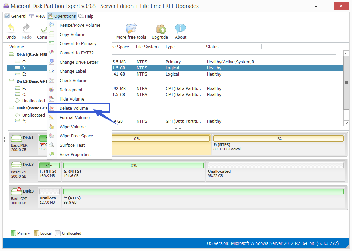Click the Resize/Move Volume icon

[52, 25]
